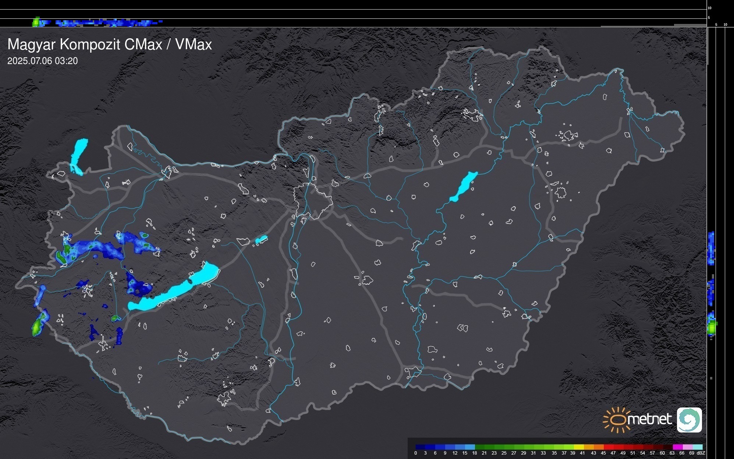The image size is (734, 459).
Task: Click the dBZ unit label in legend
Action: [701, 453]
